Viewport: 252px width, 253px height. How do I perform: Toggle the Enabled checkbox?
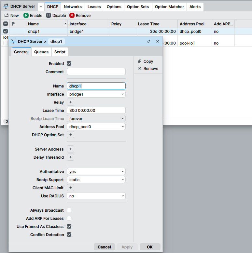pos(69,63)
